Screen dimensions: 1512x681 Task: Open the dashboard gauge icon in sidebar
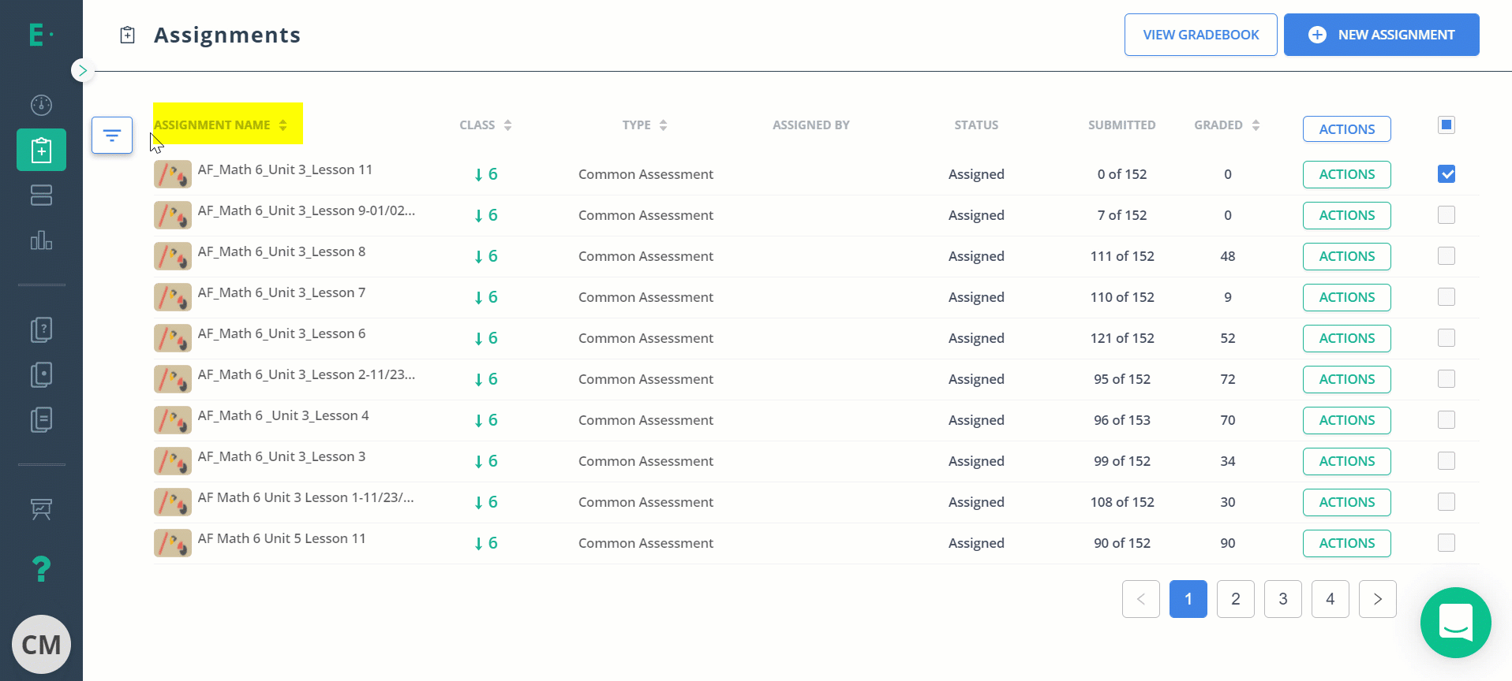[41, 105]
